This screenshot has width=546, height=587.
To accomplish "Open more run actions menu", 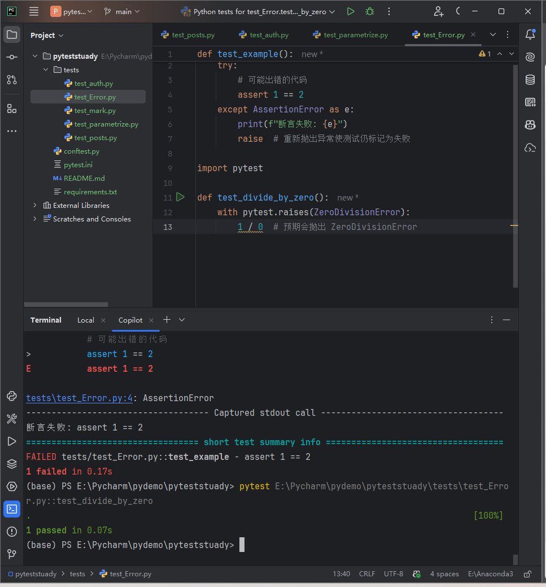I will tap(389, 12).
